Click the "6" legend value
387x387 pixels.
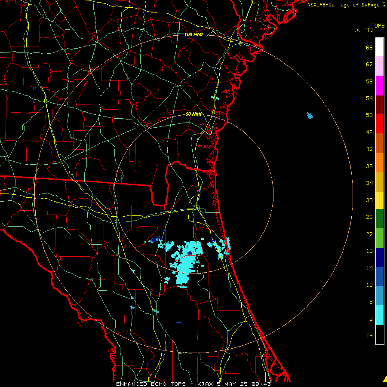tap(371, 302)
